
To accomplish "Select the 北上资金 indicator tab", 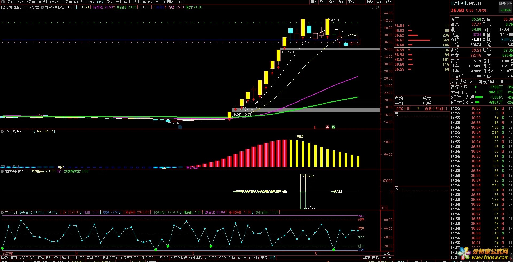I will (x=78, y=258).
